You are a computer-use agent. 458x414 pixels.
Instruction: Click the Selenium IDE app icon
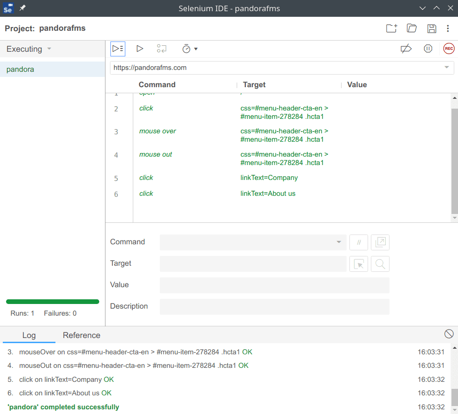[x=8, y=8]
